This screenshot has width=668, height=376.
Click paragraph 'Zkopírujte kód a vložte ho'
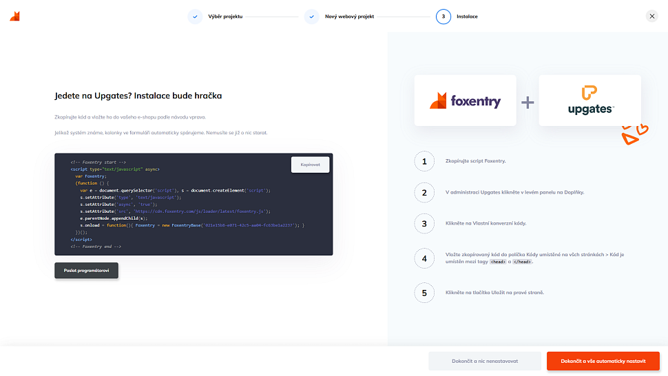[x=130, y=117]
